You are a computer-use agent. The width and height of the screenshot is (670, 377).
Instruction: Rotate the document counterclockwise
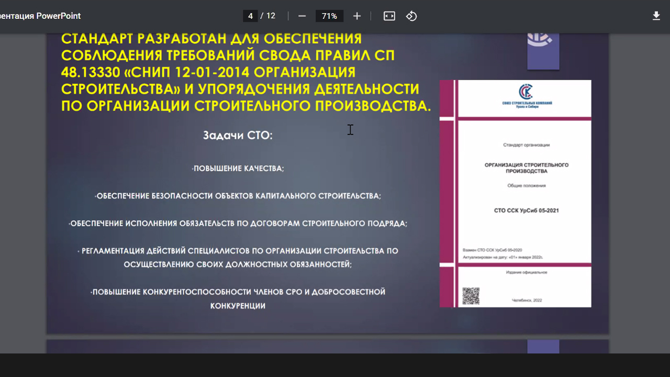411,16
